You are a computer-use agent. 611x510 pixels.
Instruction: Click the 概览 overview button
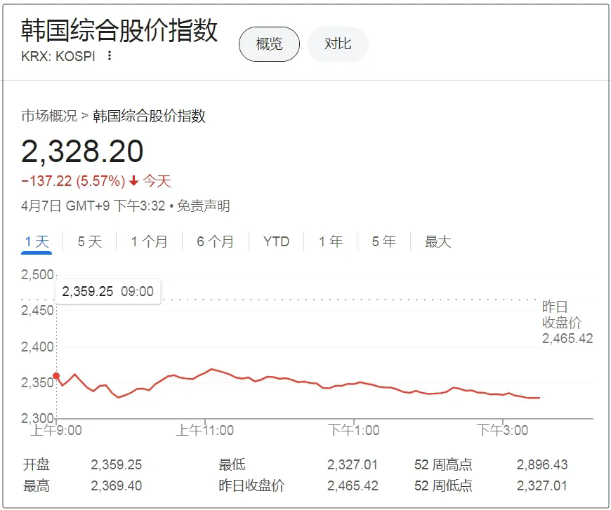(x=269, y=44)
